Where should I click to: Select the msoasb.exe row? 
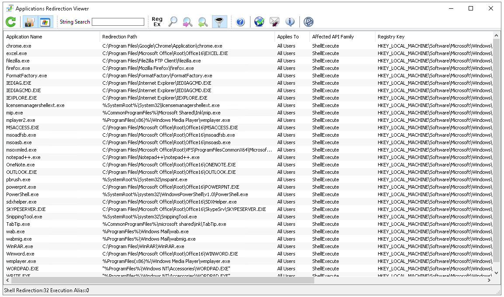(x=248, y=142)
